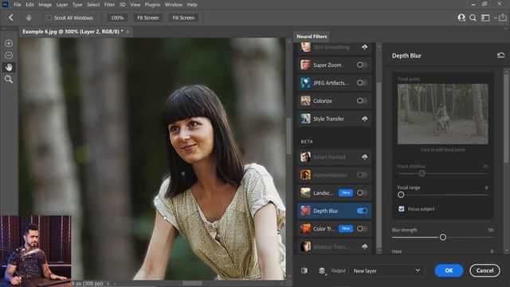This screenshot has width=510, height=287.
Task: Click the Fill Screen button
Action: pyautogui.click(x=183, y=18)
